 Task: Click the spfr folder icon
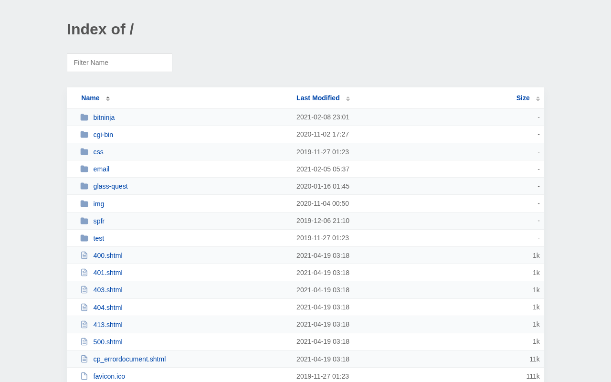click(84, 221)
